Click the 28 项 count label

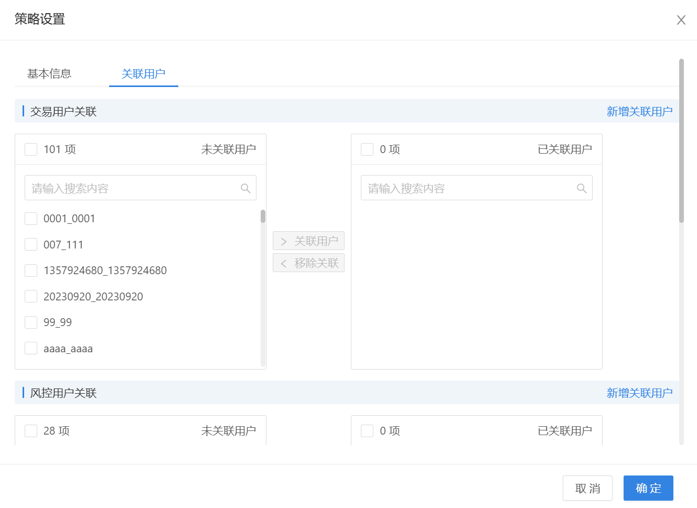coord(57,431)
